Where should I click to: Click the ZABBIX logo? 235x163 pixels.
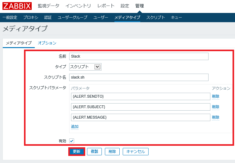click(17, 6)
